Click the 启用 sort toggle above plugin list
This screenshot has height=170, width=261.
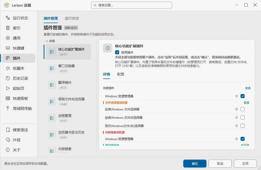[50, 41]
